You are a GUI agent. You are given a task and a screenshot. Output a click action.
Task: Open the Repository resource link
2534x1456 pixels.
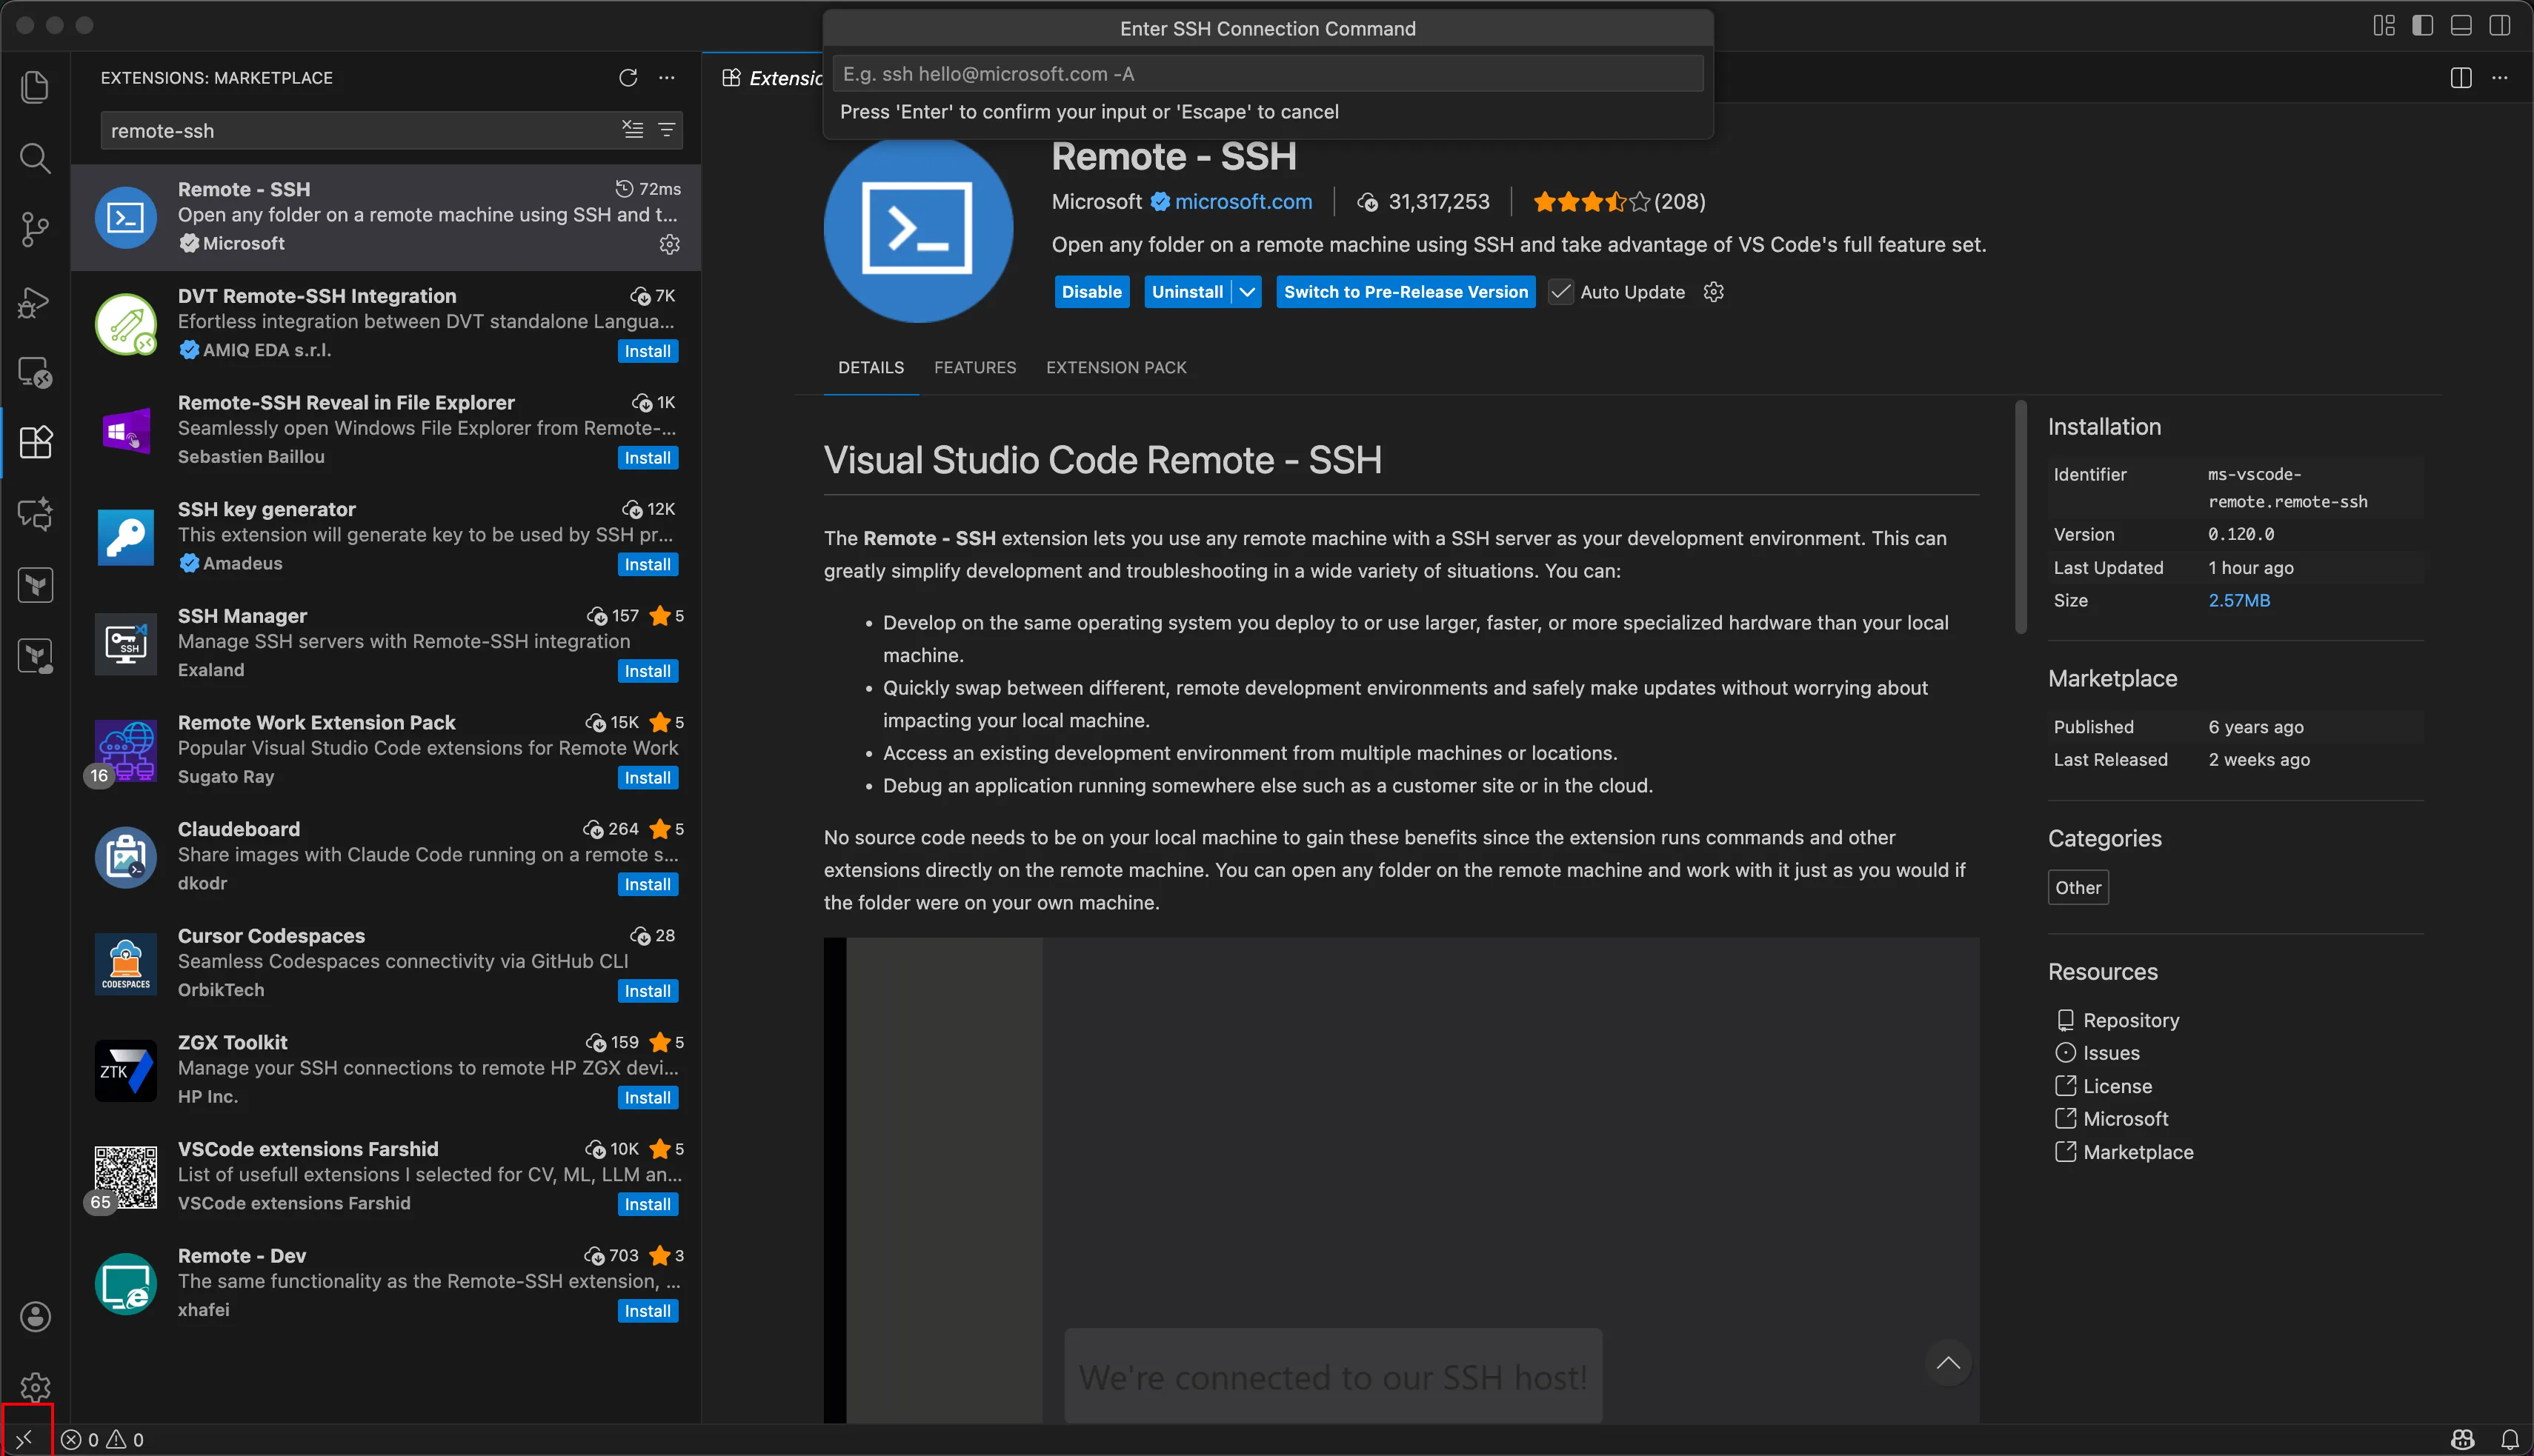coord(2130,1020)
